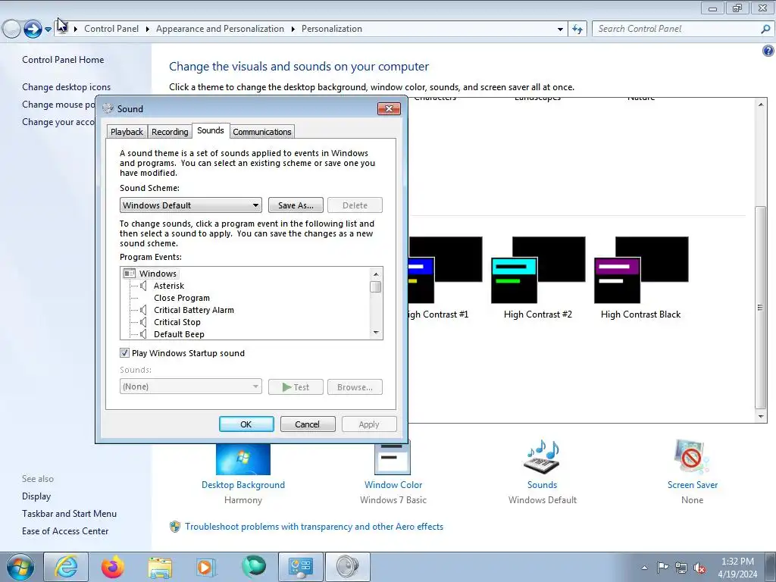The height and width of the screenshot is (582, 776).
Task: Click the Sounds keyboard icon in Personalization
Action: (542, 457)
